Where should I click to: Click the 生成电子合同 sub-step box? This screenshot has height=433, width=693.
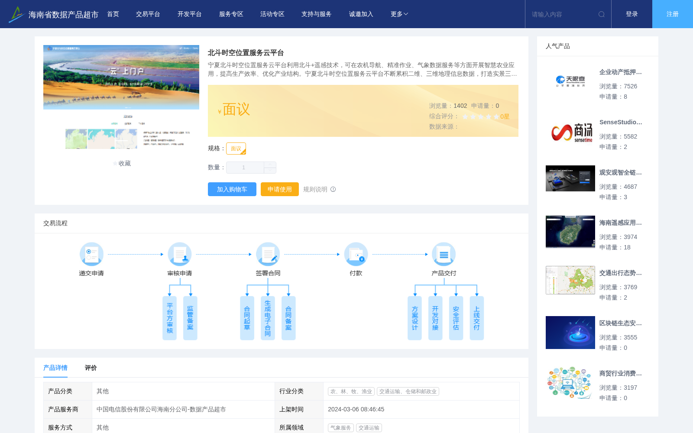pos(268,318)
